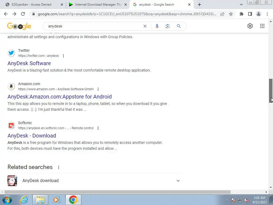273x205 pixels.
Task: Click the Amazon favicon
Action: pos(11,86)
